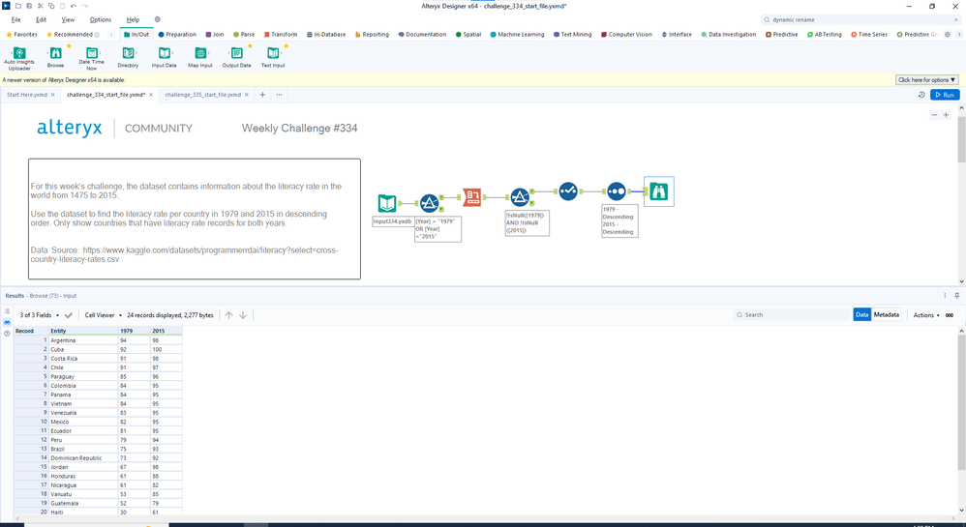Screen dimensions: 966x527
Task: Open the Cell Viewer dropdown
Action: tap(103, 315)
